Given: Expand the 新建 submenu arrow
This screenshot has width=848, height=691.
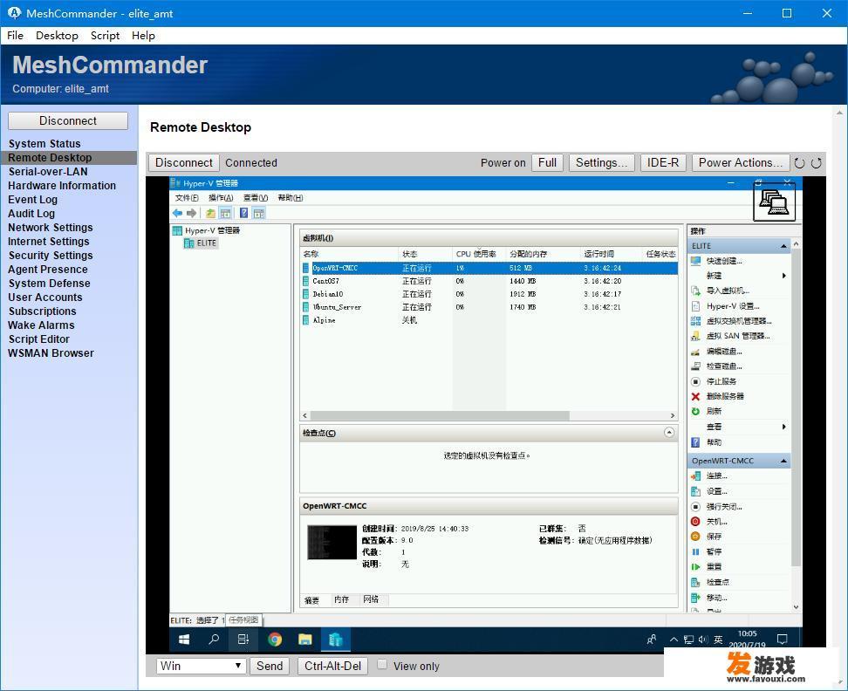Looking at the screenshot, I should 783,276.
